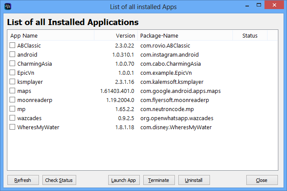The width and height of the screenshot is (287, 191).
Task: Select the wazcades app name
Action: click(29, 118)
